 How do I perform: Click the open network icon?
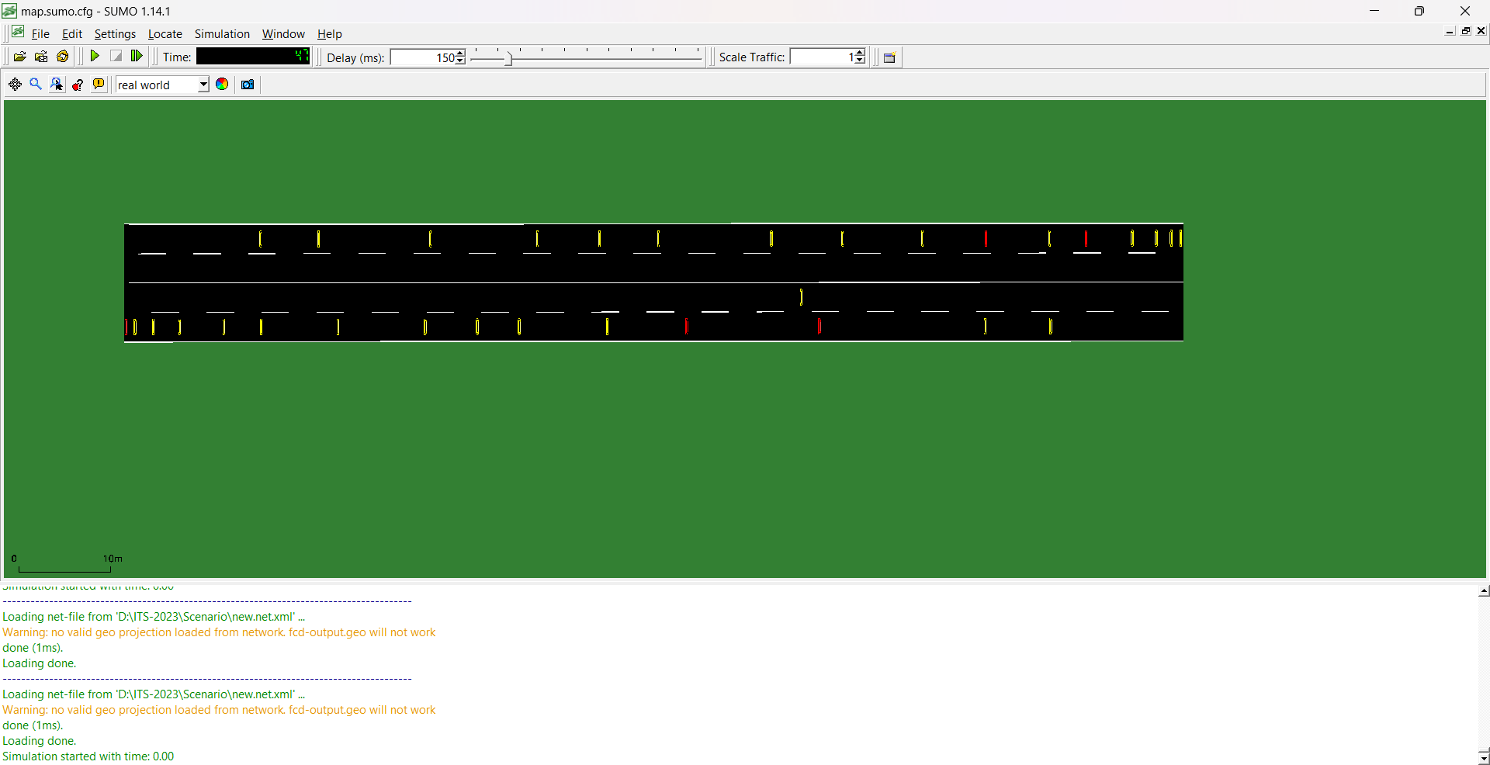pos(41,57)
